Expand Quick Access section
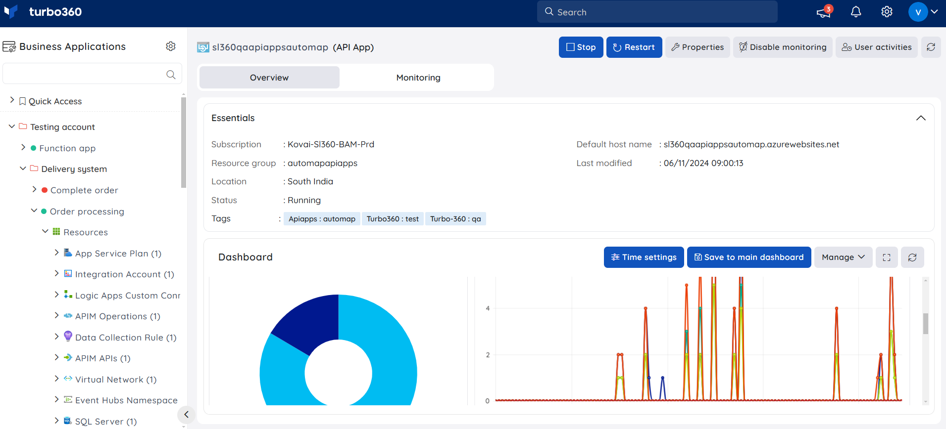This screenshot has width=946, height=429. pos(12,100)
